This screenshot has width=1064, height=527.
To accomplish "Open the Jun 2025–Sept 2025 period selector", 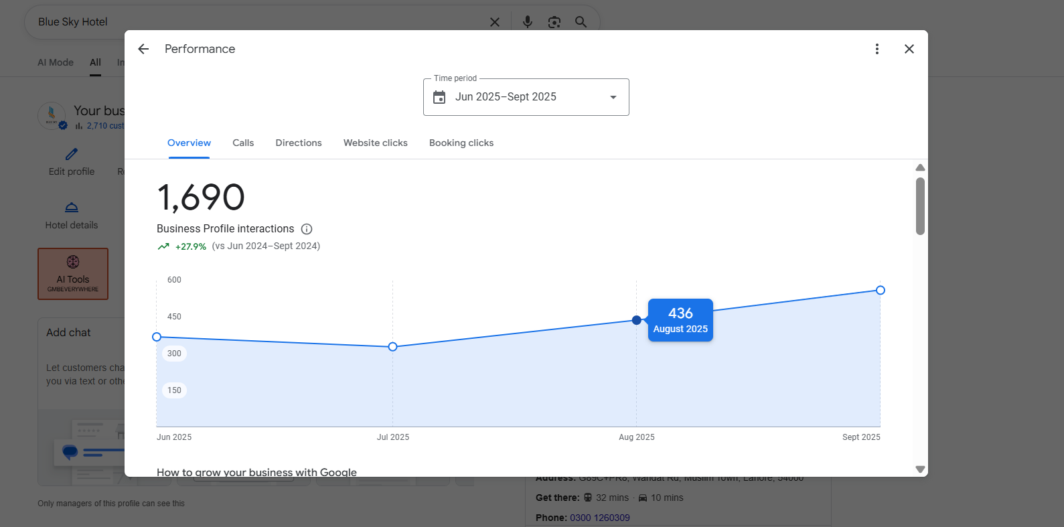I will pyautogui.click(x=506, y=97).
